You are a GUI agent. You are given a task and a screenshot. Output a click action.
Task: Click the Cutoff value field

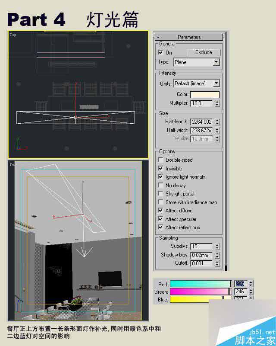pos(201,263)
